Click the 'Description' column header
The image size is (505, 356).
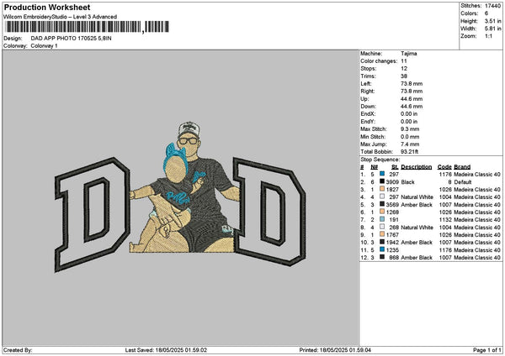point(416,167)
